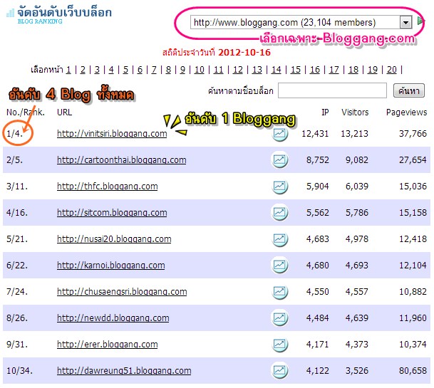Open stats chart icon for cartoonthai.bloggang.com
The height and width of the screenshot is (388, 434).
pyautogui.click(x=279, y=160)
